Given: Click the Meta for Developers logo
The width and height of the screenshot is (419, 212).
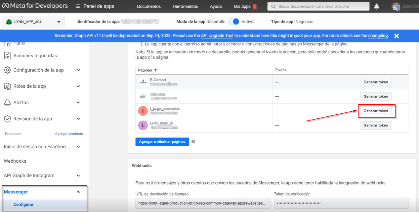Looking at the screenshot, I should (x=35, y=6).
